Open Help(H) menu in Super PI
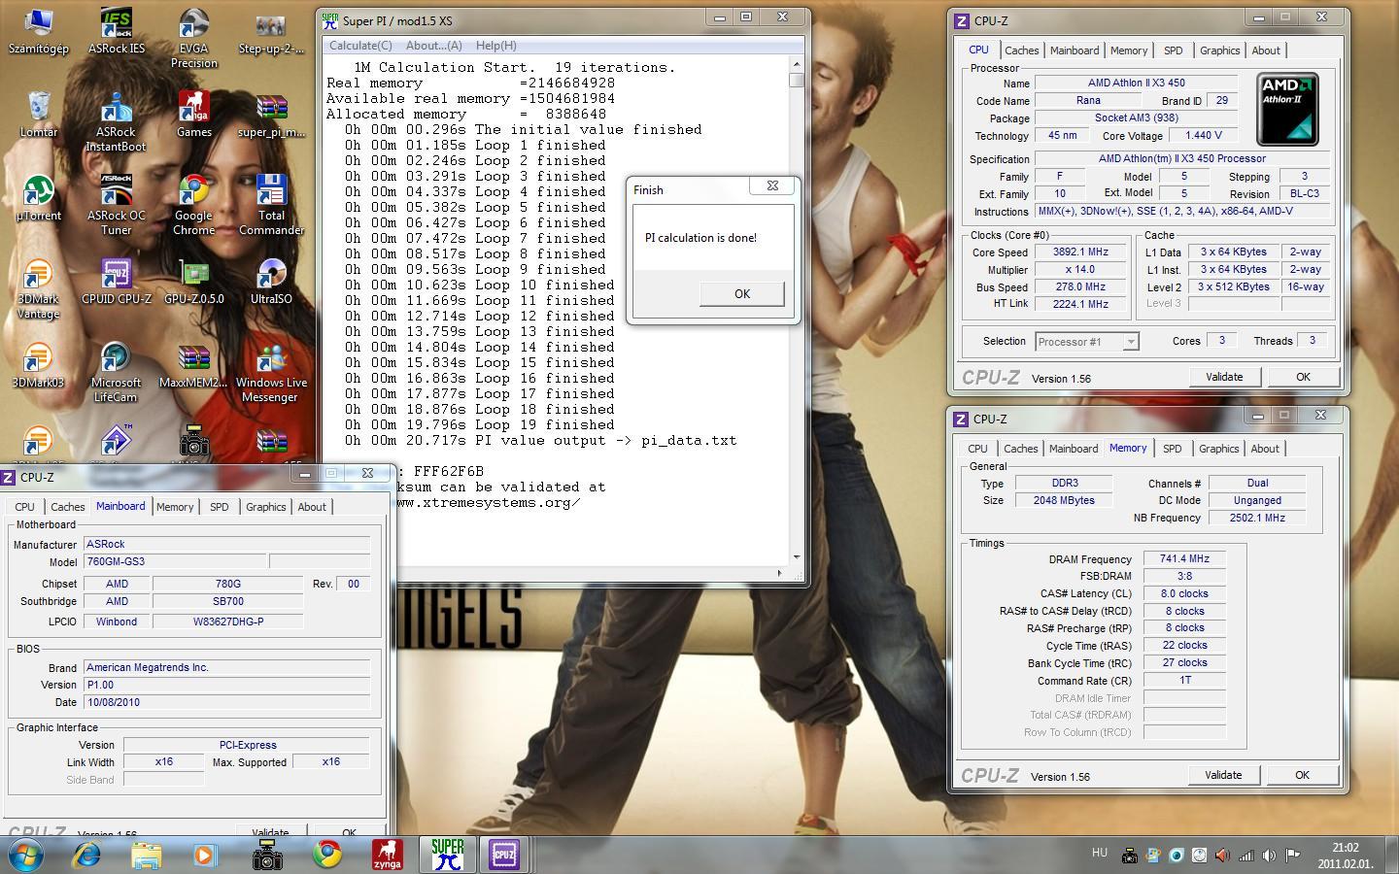Viewport: 1399px width, 874px height. [495, 46]
